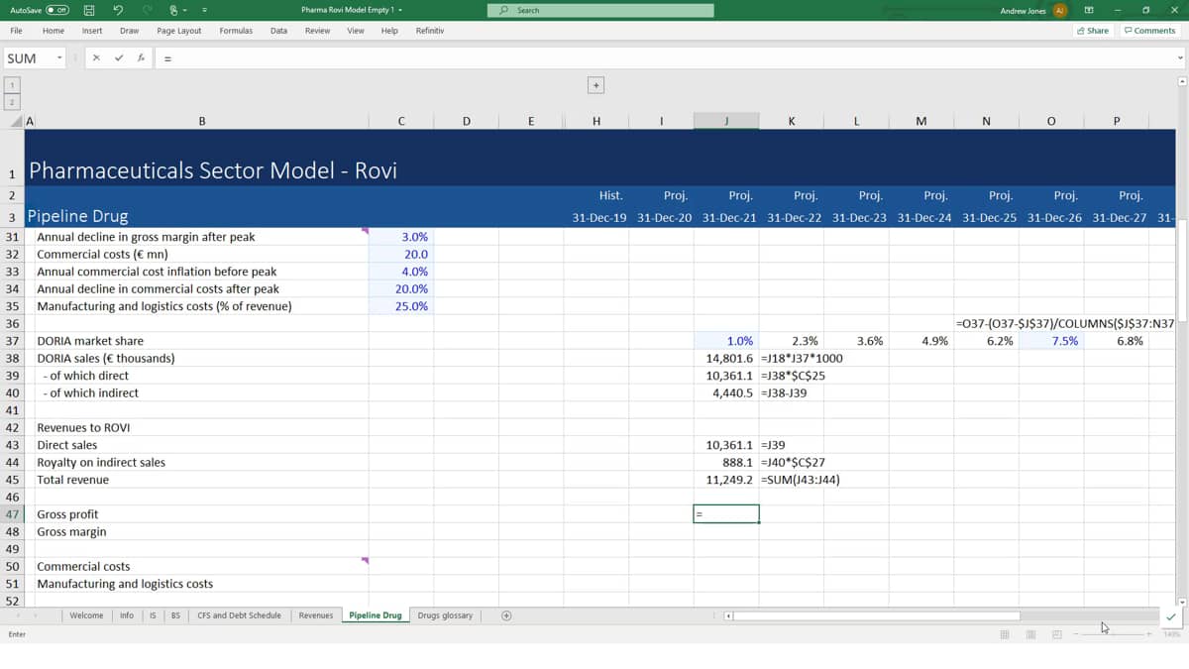This screenshot has height=669, width=1189.
Task: Open the Data ribbon tab
Action: [278, 31]
